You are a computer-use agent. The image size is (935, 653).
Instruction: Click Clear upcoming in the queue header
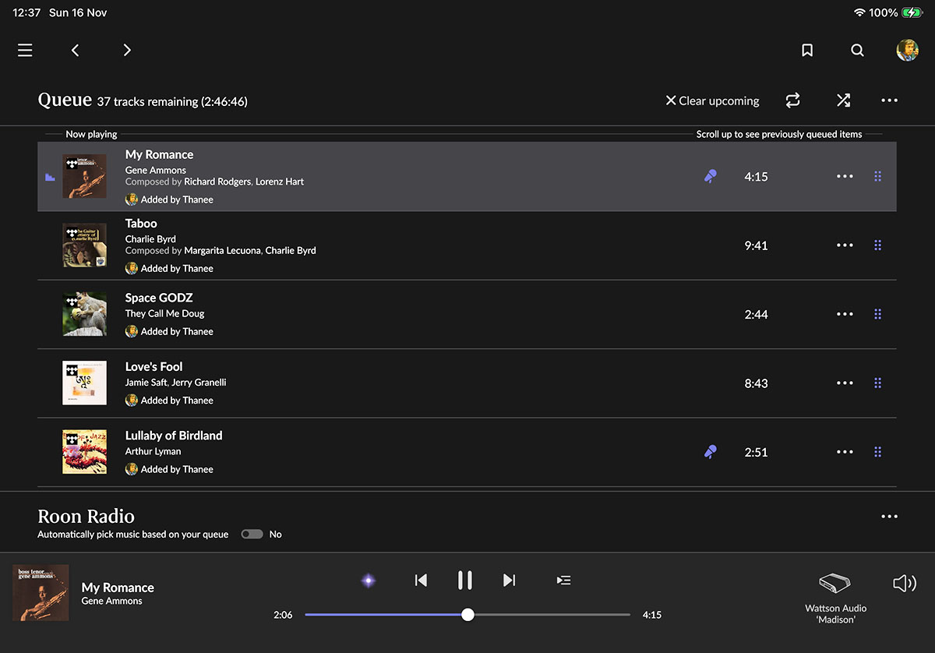pyautogui.click(x=712, y=101)
